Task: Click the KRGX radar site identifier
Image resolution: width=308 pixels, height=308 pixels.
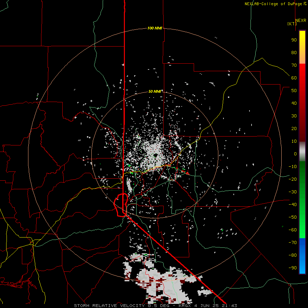Action: click(185, 306)
